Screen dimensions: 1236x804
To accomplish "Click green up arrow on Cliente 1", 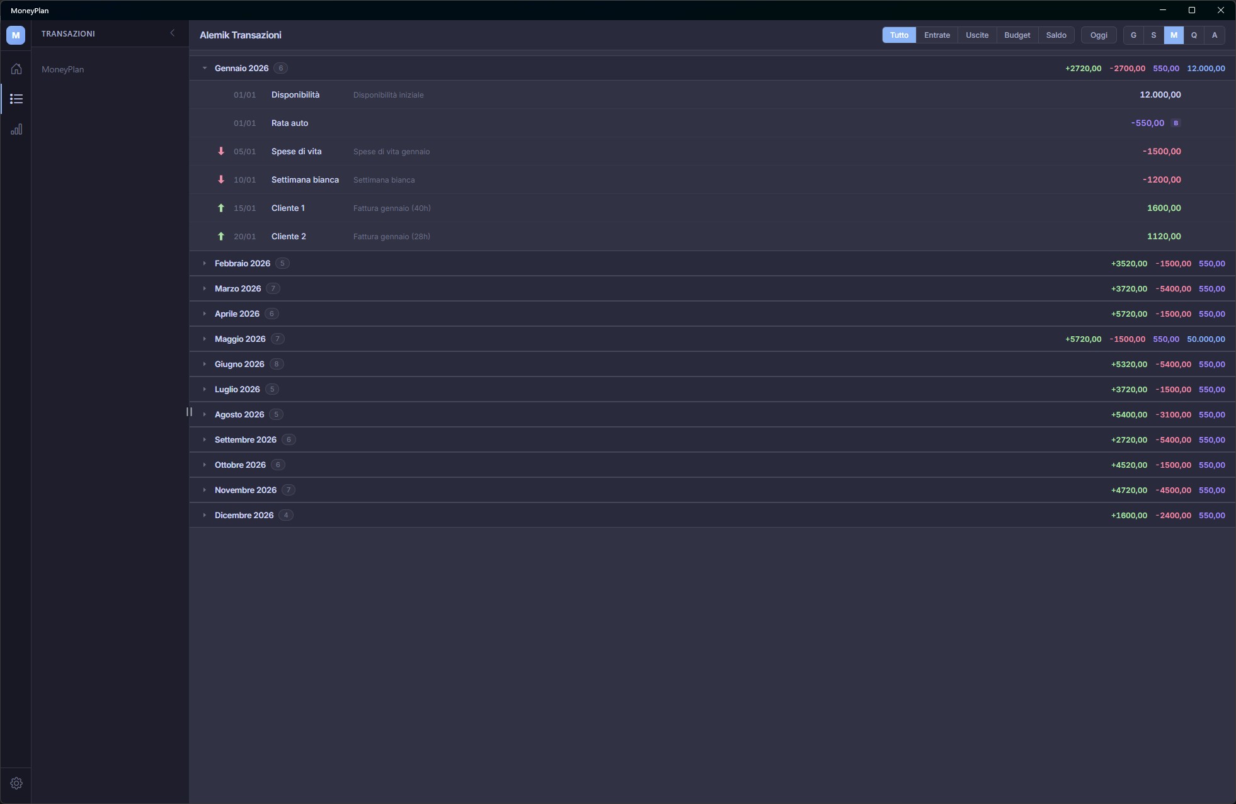I will 221,208.
